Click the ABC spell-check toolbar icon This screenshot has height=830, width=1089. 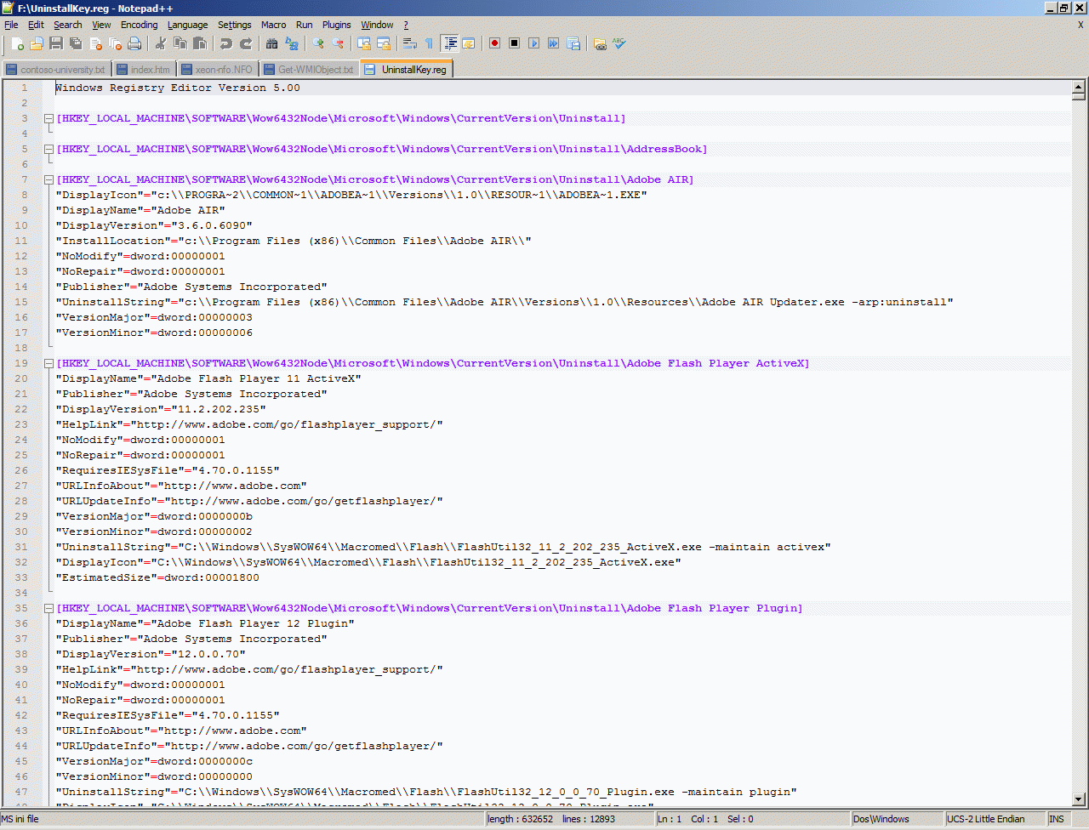click(x=619, y=43)
